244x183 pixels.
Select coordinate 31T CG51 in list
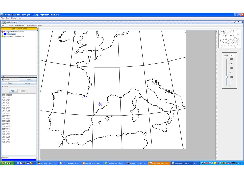point(6,142)
